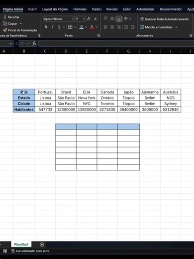Click the Copiar icon

5,23
